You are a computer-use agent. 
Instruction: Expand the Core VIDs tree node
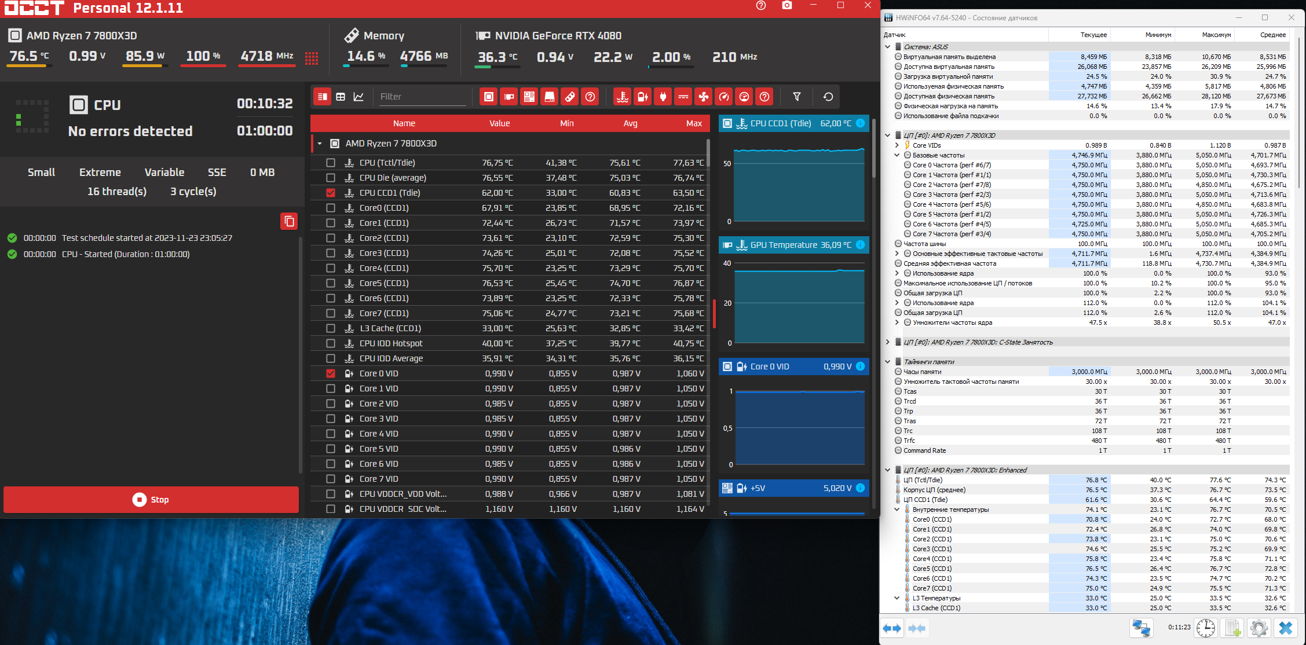click(x=897, y=145)
